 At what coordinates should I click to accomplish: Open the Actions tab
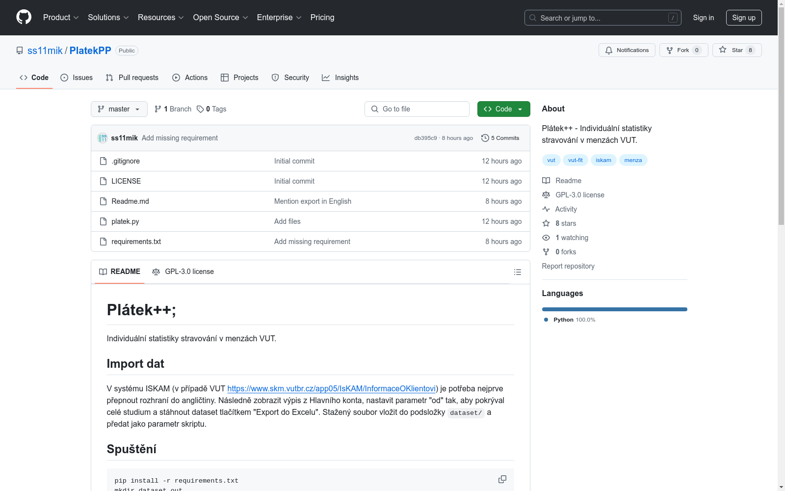(x=190, y=78)
